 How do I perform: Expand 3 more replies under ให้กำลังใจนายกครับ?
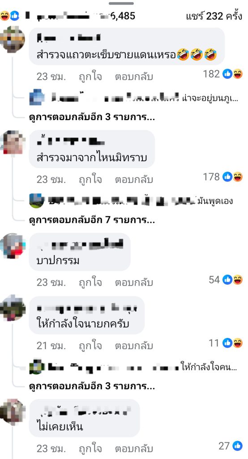(x=92, y=386)
